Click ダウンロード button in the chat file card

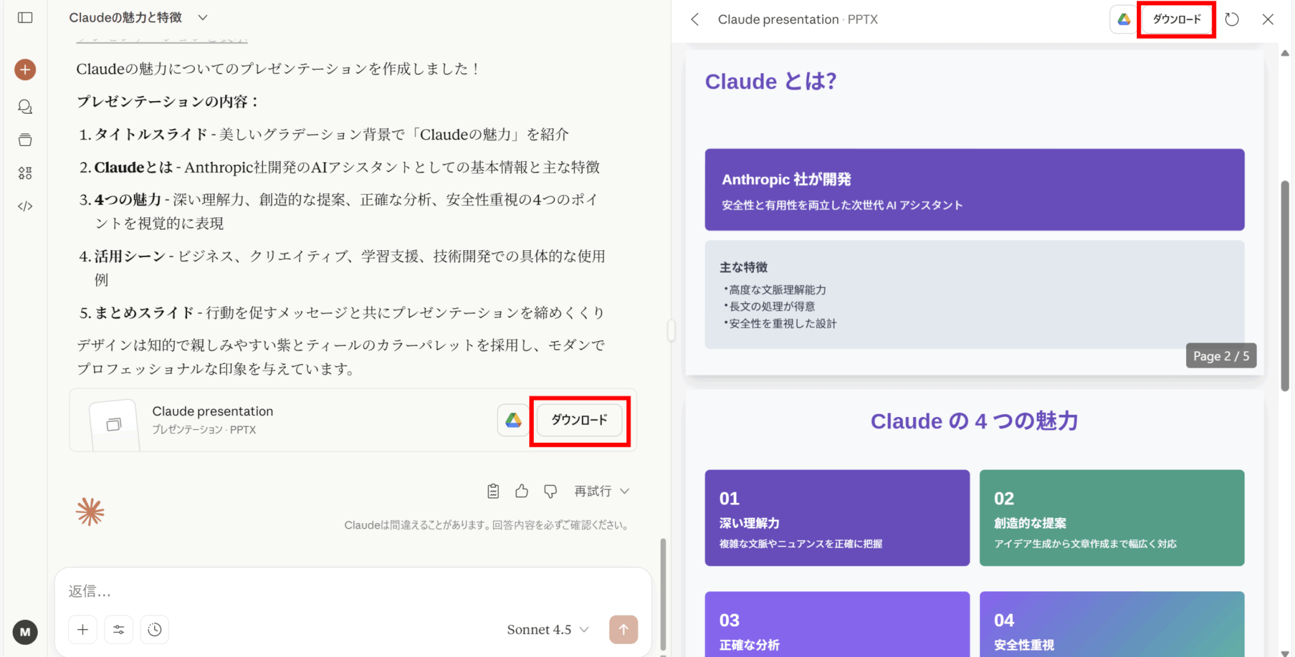[x=579, y=420]
